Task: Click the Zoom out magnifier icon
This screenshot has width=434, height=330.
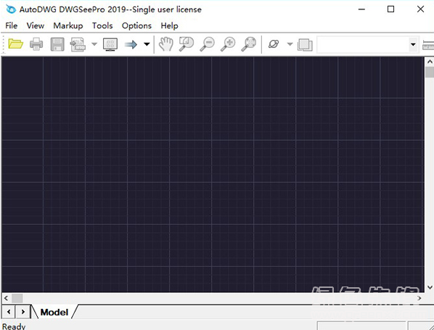Action: point(207,44)
